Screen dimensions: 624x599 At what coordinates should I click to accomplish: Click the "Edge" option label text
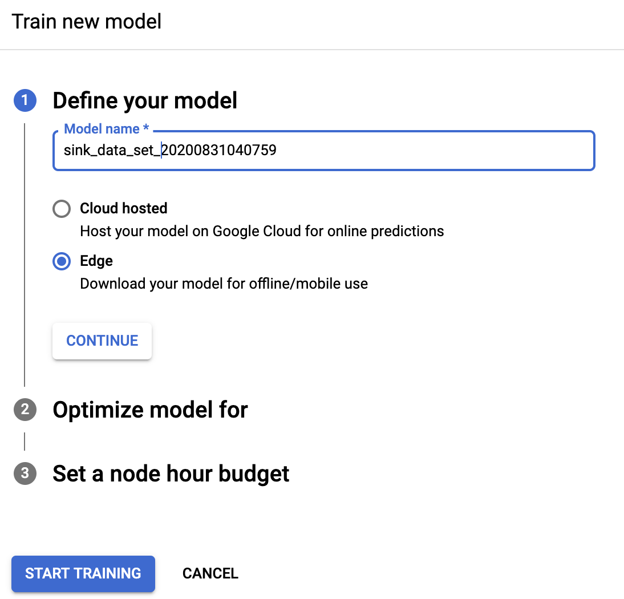coord(96,261)
